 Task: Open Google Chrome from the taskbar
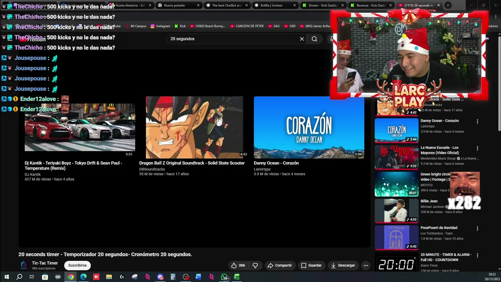(70, 277)
